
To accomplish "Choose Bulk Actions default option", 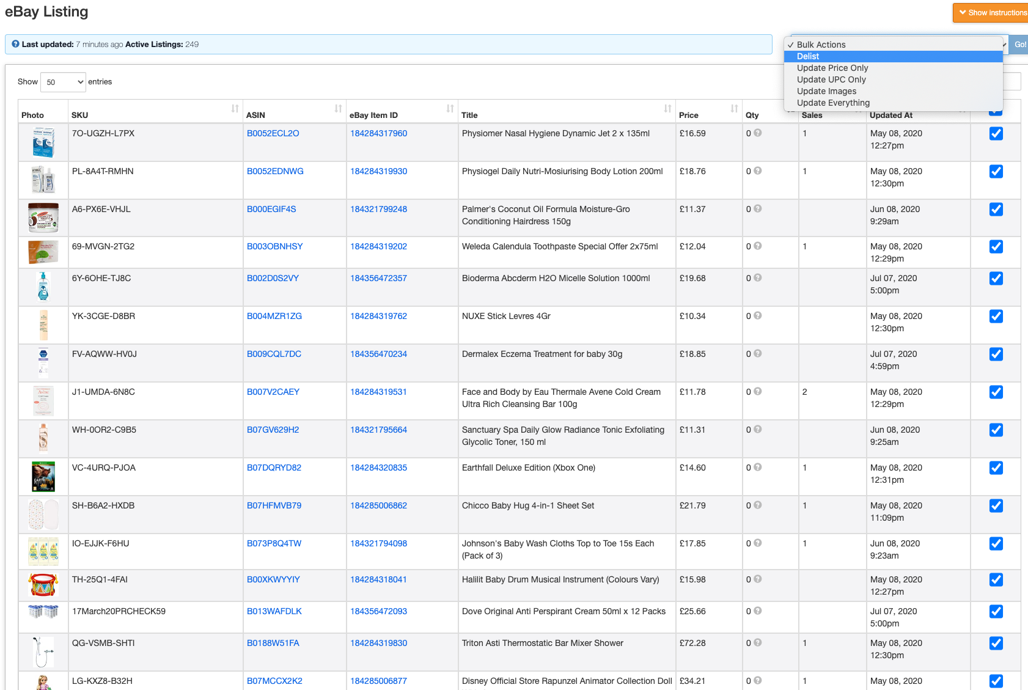I will (x=894, y=45).
